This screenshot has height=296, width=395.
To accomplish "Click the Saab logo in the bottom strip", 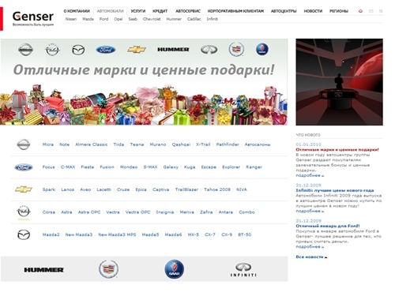I will pyautogui.click(x=174, y=269).
